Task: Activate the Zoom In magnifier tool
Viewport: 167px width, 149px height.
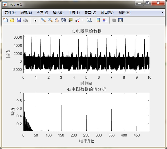Action: [x=43, y=20]
